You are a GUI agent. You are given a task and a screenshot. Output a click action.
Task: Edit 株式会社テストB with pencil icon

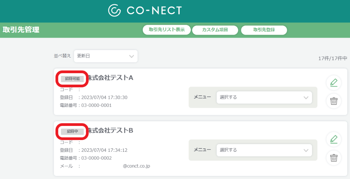tap(334, 139)
